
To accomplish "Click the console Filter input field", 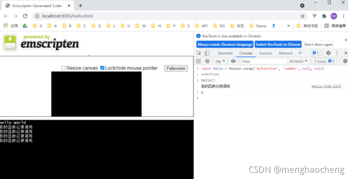I will pos(264,61).
